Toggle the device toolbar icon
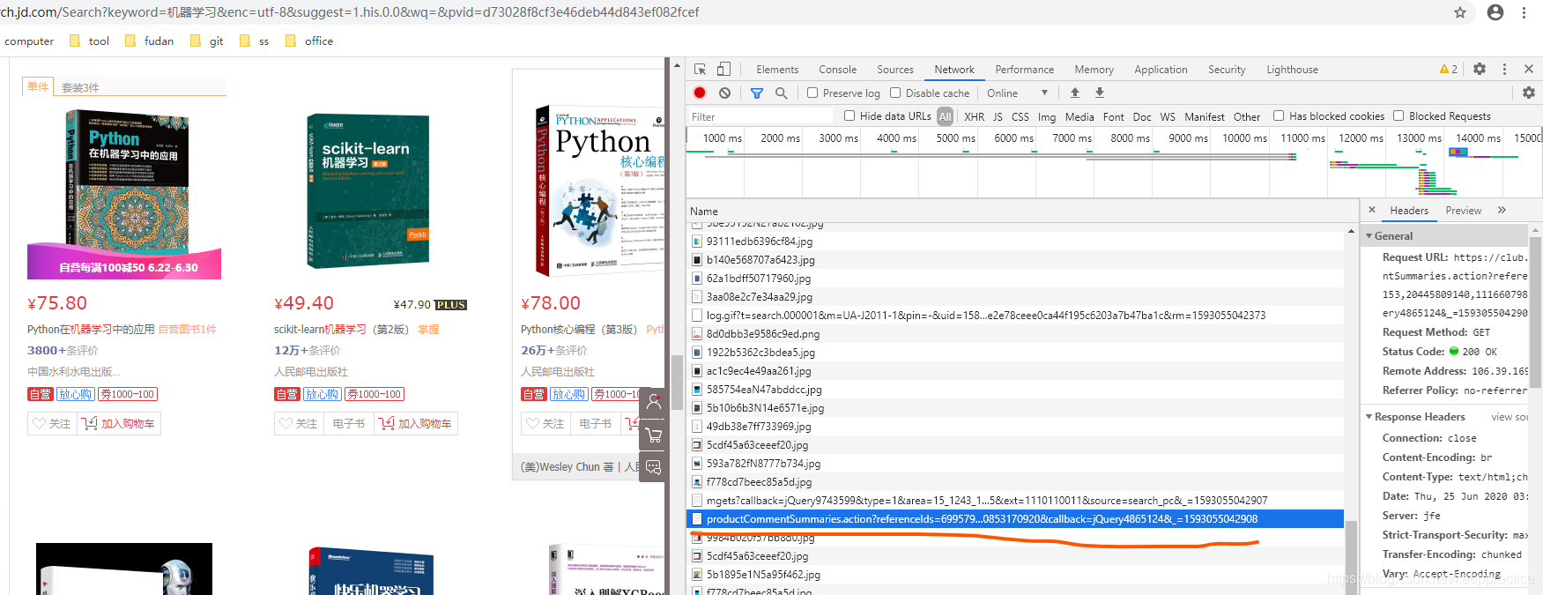The width and height of the screenshot is (1543, 595). point(723,69)
